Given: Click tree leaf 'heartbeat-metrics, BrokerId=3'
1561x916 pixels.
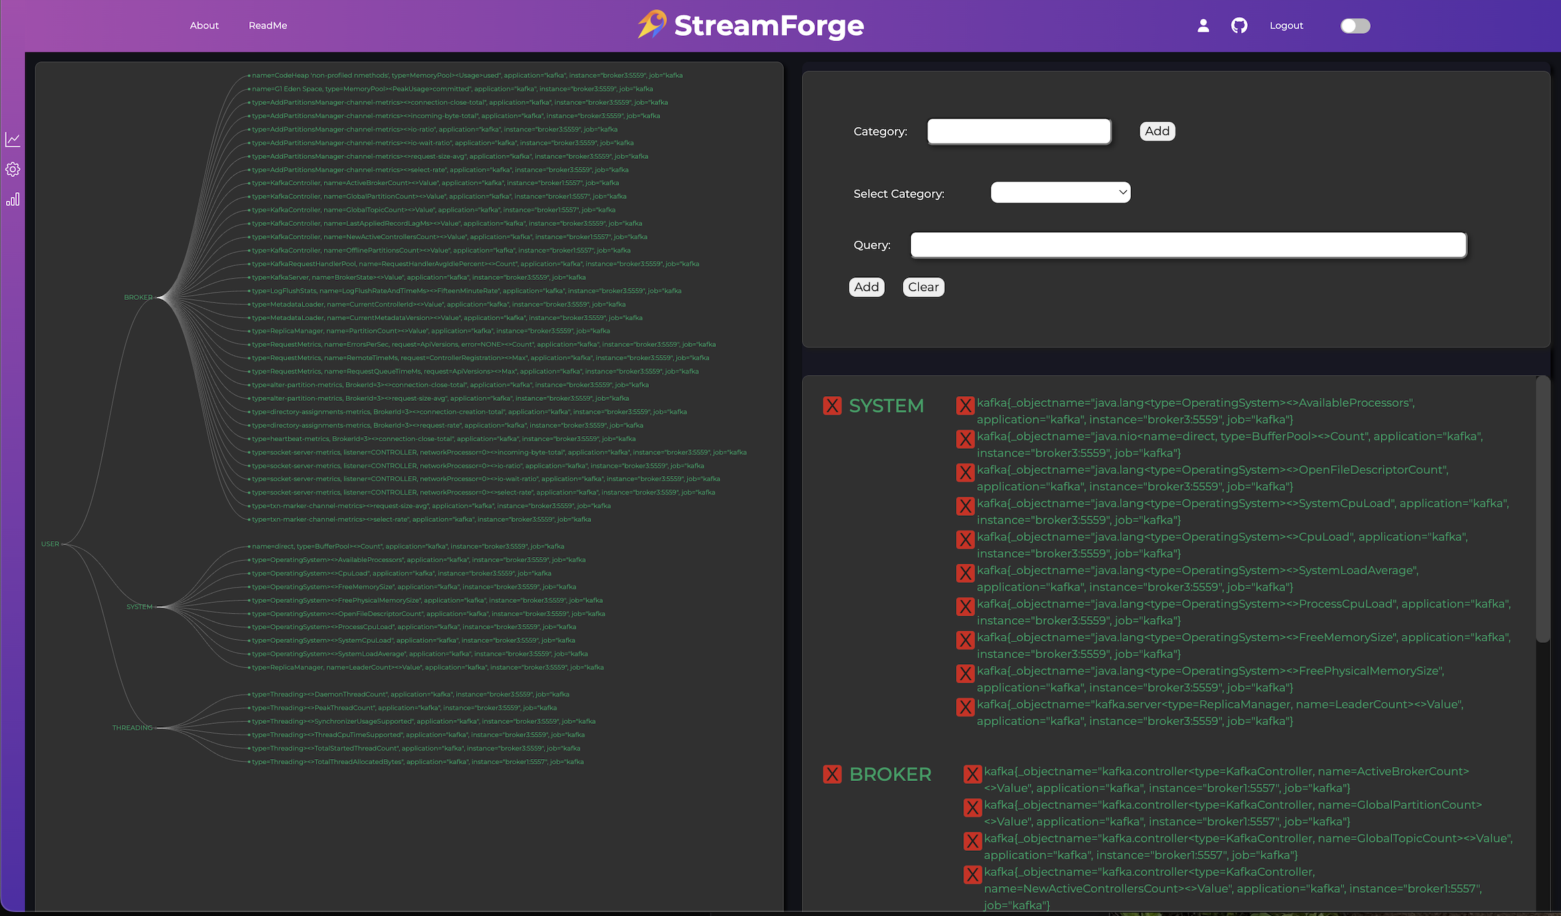Looking at the screenshot, I should click(x=443, y=439).
